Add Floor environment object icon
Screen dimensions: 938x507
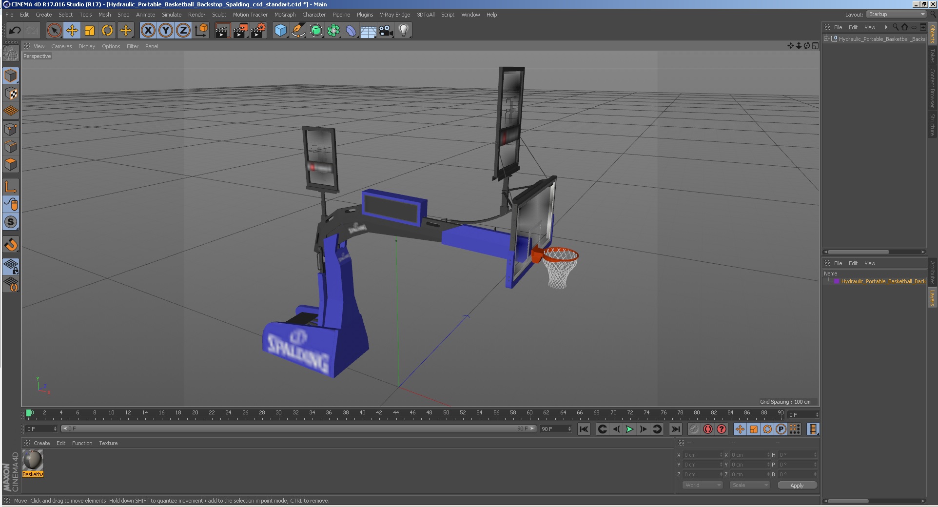click(x=369, y=31)
